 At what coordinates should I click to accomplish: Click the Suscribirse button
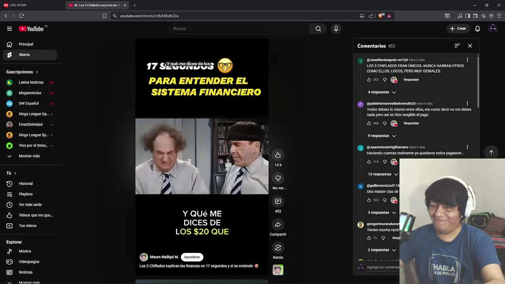pyautogui.click(x=192, y=257)
